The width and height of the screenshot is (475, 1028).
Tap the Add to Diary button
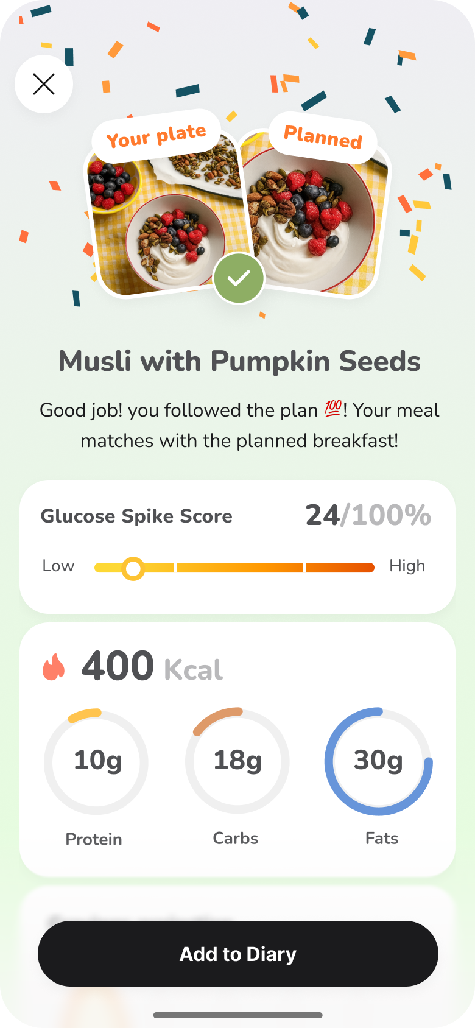237,954
